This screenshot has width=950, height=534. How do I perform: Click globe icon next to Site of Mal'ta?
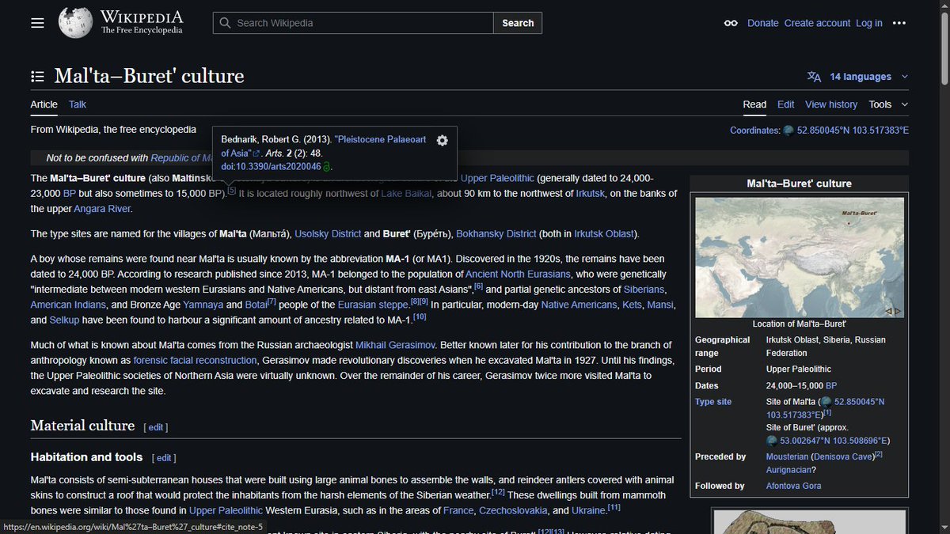826,402
